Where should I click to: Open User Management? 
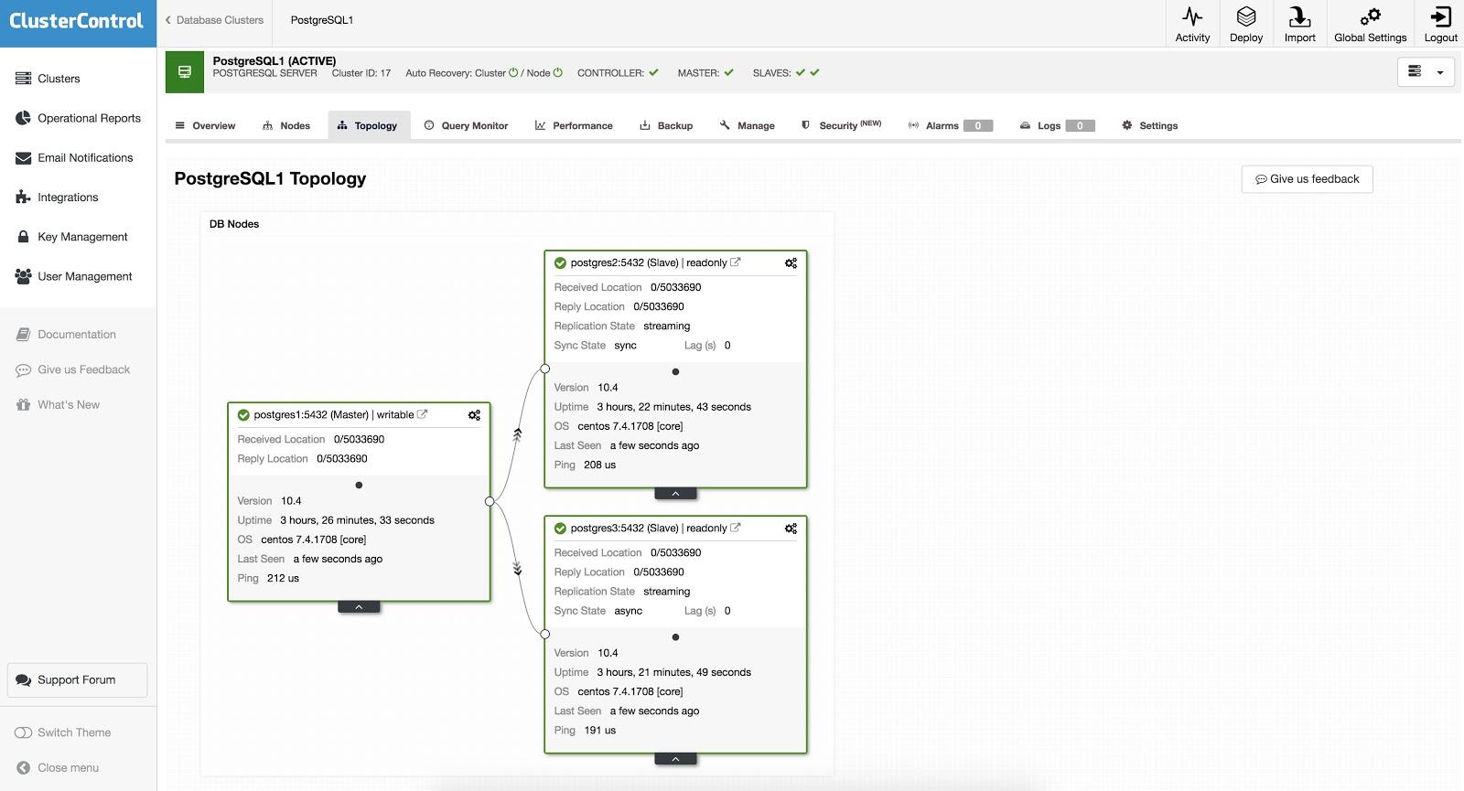click(x=74, y=276)
